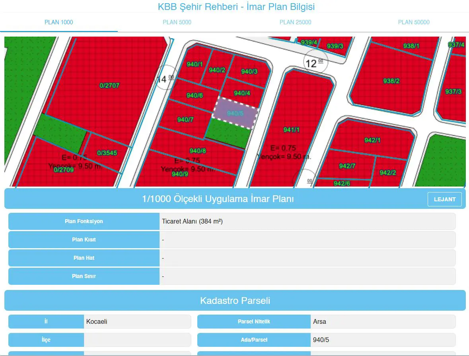Viewport: 469px width, 356px height.
Task: Click the 1/1000 Ölçekli Uygulama İmar Planı header
Action: [x=218, y=198]
